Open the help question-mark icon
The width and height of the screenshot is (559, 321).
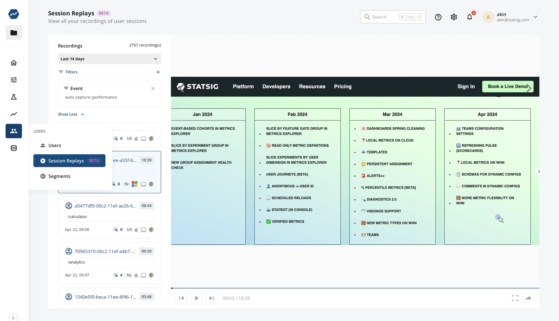click(438, 17)
